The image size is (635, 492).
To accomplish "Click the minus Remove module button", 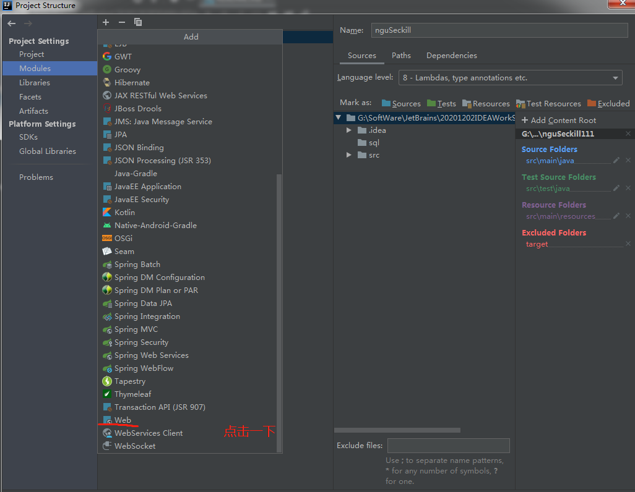I will 121,22.
